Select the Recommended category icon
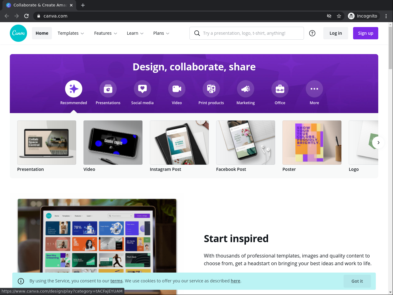 pos(74,89)
